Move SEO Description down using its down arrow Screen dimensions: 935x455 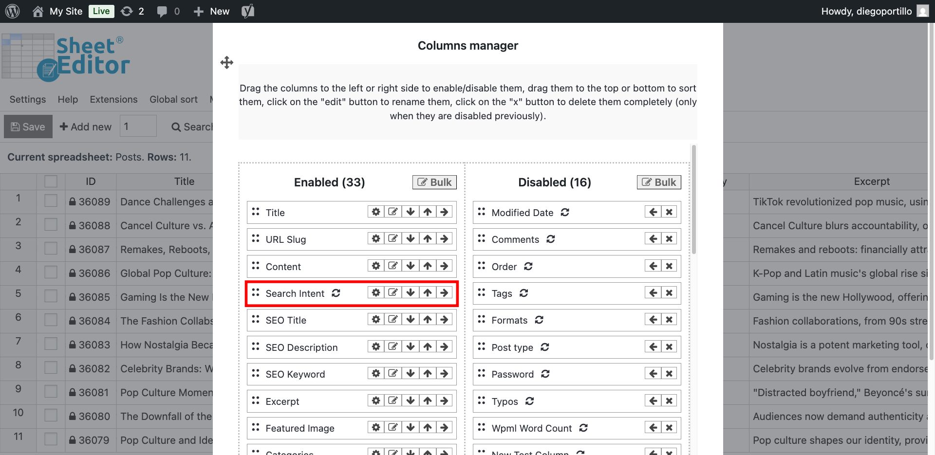tap(411, 346)
